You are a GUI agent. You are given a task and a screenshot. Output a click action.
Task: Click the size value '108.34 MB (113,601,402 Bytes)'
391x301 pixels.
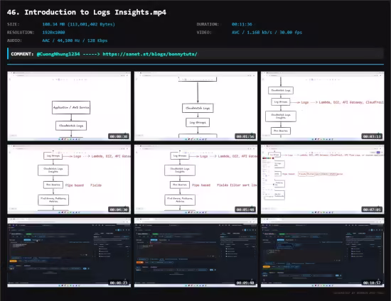[78, 24]
